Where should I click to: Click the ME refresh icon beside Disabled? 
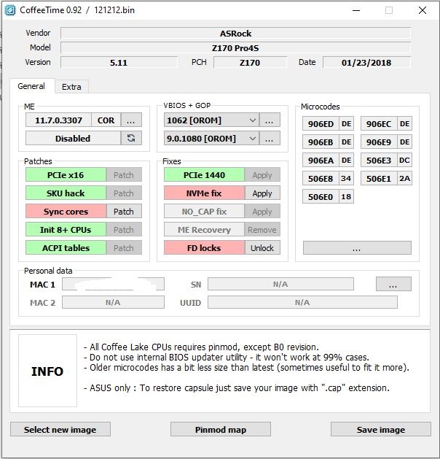coord(131,138)
